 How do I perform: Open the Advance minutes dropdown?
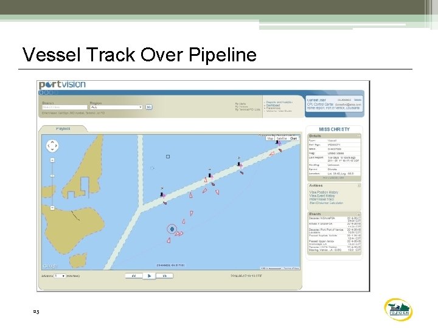[x=60, y=276]
